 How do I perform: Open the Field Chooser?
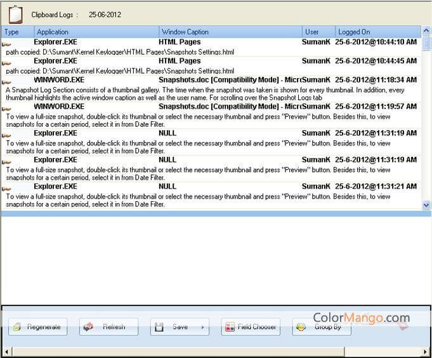click(x=251, y=327)
